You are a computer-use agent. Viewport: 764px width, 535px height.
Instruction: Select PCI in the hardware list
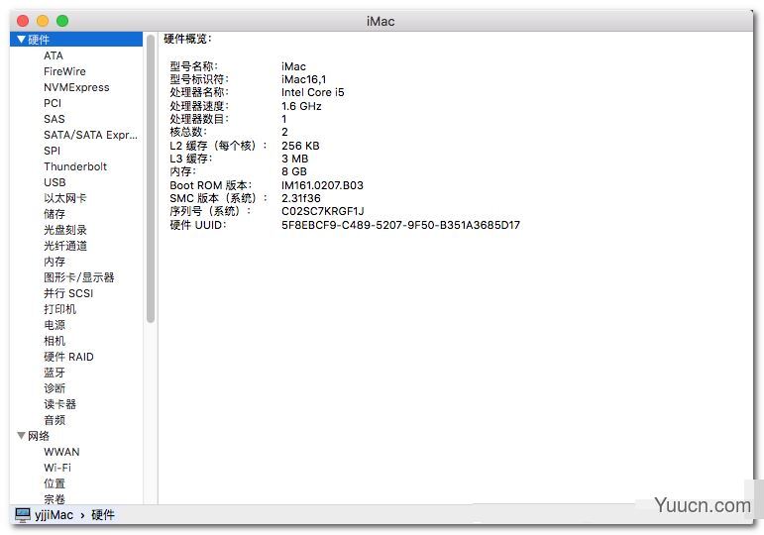53,103
